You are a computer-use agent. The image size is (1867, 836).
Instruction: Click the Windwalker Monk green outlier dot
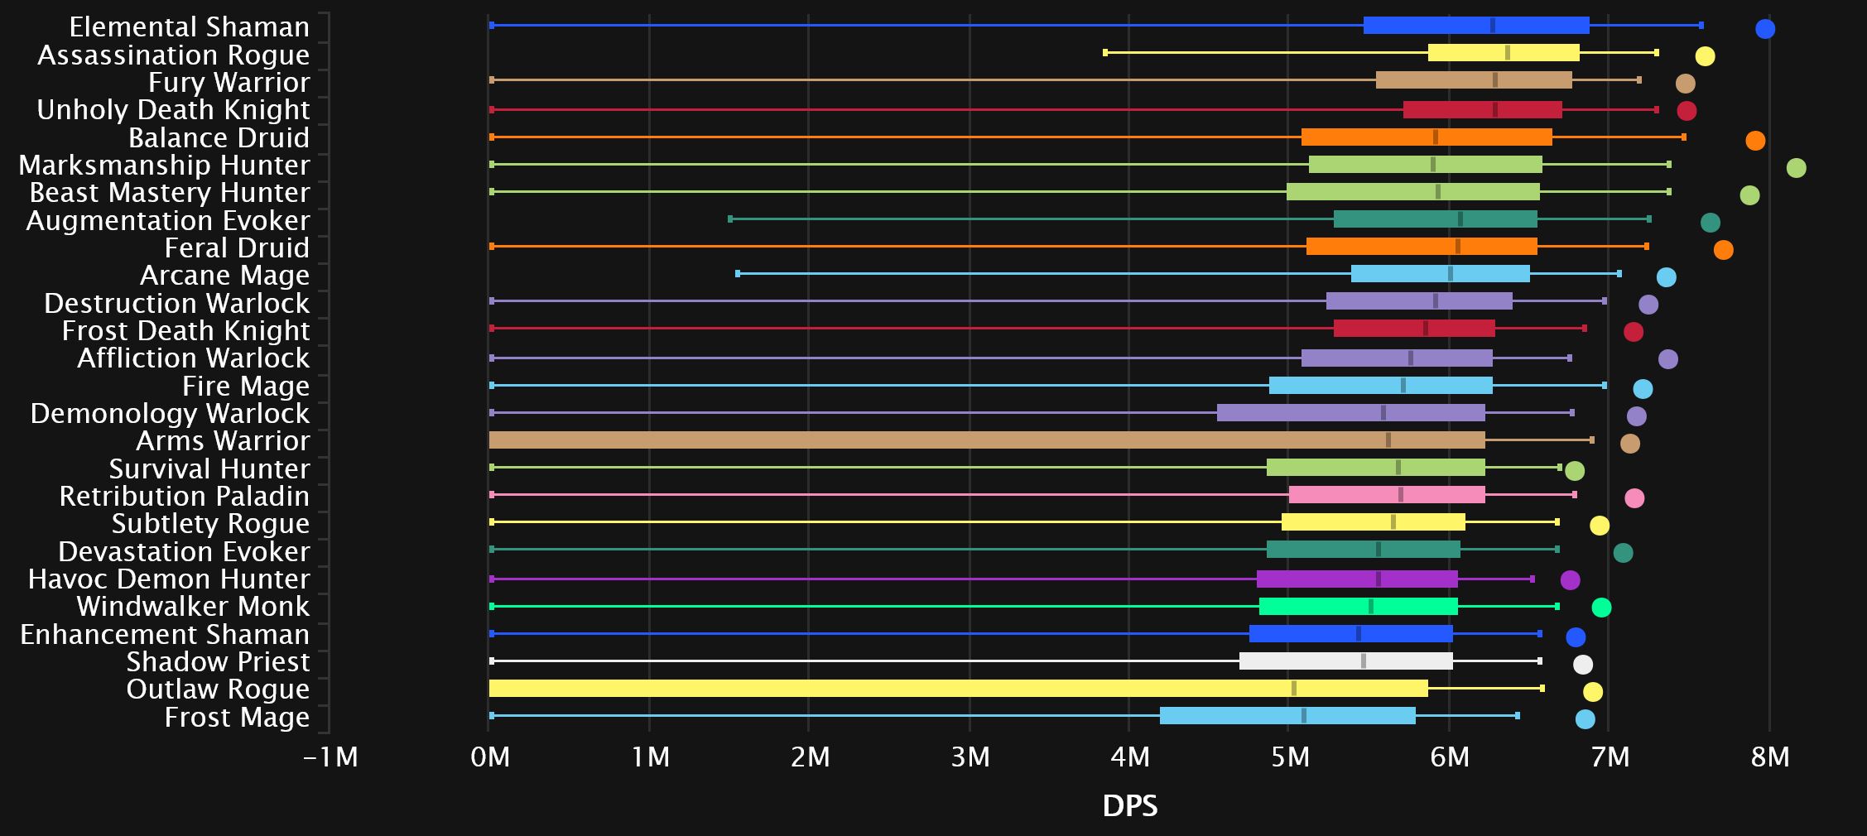[1600, 608]
